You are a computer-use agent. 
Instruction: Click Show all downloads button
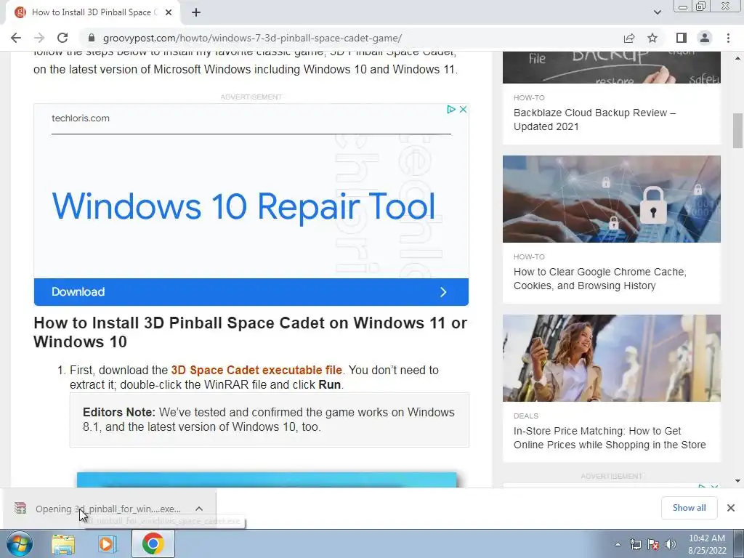[689, 508]
